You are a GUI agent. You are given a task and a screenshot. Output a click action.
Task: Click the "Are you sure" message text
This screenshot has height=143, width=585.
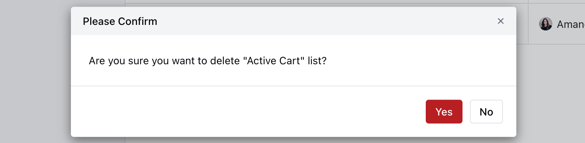[208, 61]
